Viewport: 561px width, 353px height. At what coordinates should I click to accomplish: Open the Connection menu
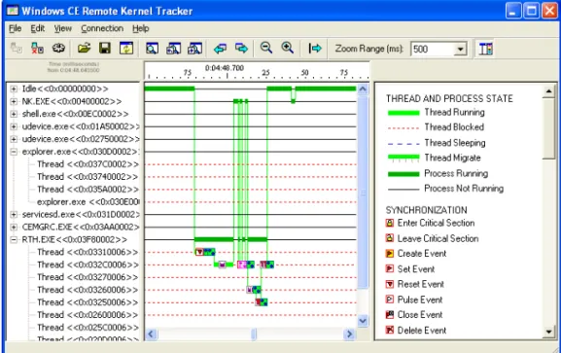(x=102, y=28)
